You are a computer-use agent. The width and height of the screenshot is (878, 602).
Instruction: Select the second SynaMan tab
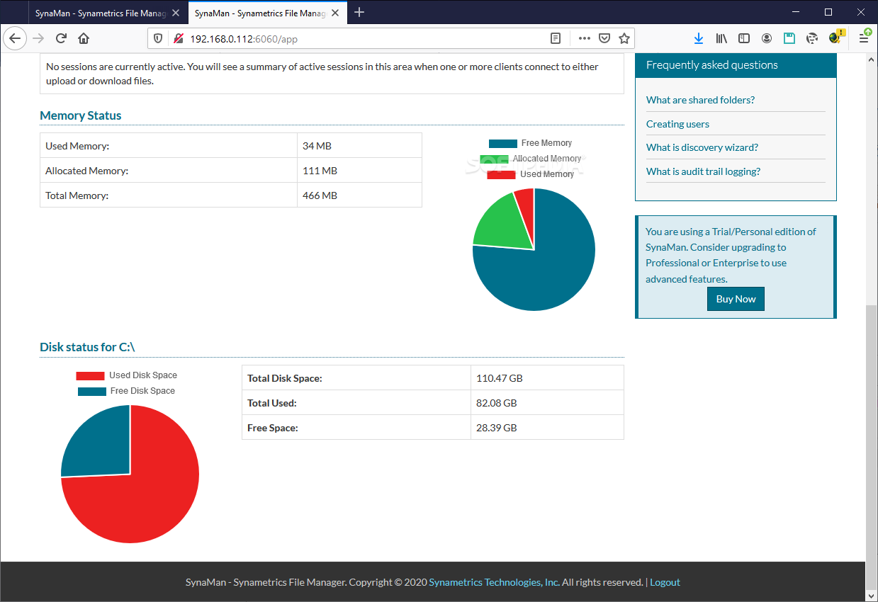coord(259,13)
